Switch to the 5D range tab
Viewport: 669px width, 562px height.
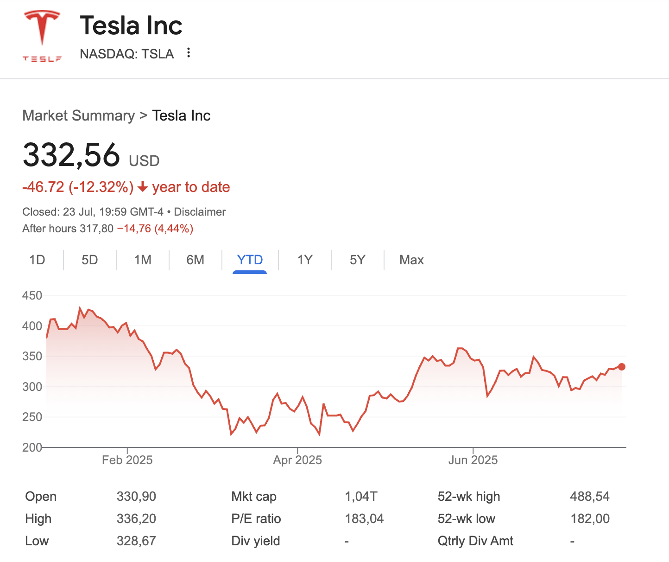(90, 260)
